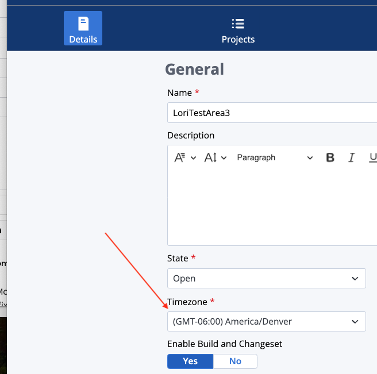Switch to the Projects list icon
This screenshot has height=374, width=377.
coord(238,24)
